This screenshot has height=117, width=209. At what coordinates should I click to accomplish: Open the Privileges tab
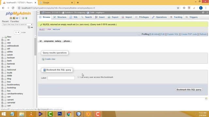142,17
